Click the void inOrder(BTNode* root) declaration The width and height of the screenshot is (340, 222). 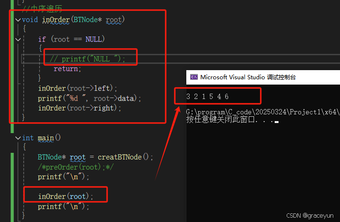coord(73,20)
